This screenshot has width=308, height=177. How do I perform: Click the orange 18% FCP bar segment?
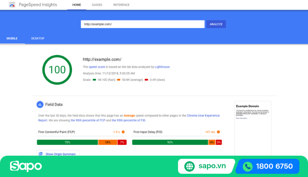coord(108,143)
